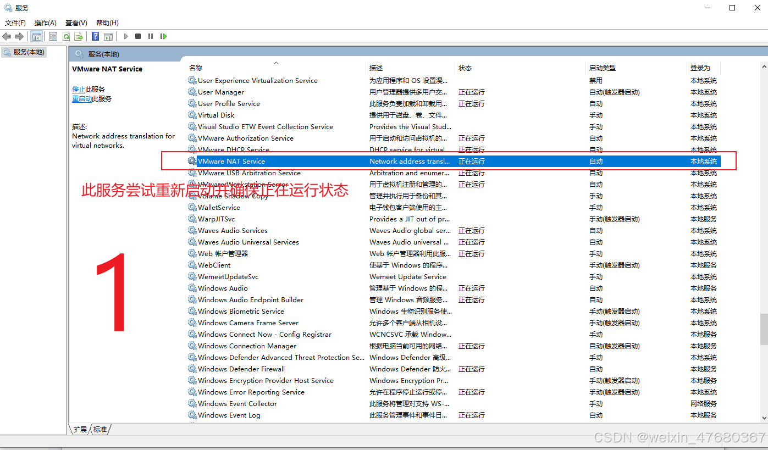This screenshot has width=768, height=450.
Task: Click the gear icon beside Waves Audio Services
Action: pos(192,230)
